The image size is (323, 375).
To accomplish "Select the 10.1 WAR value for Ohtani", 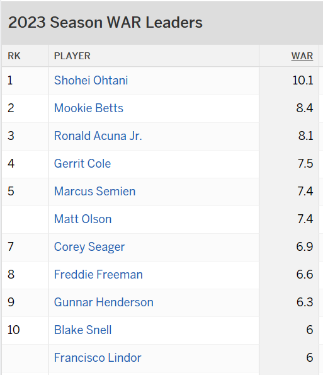I will click(x=303, y=81).
